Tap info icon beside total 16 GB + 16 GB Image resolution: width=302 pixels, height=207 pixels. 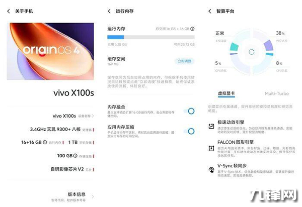coord(192,29)
